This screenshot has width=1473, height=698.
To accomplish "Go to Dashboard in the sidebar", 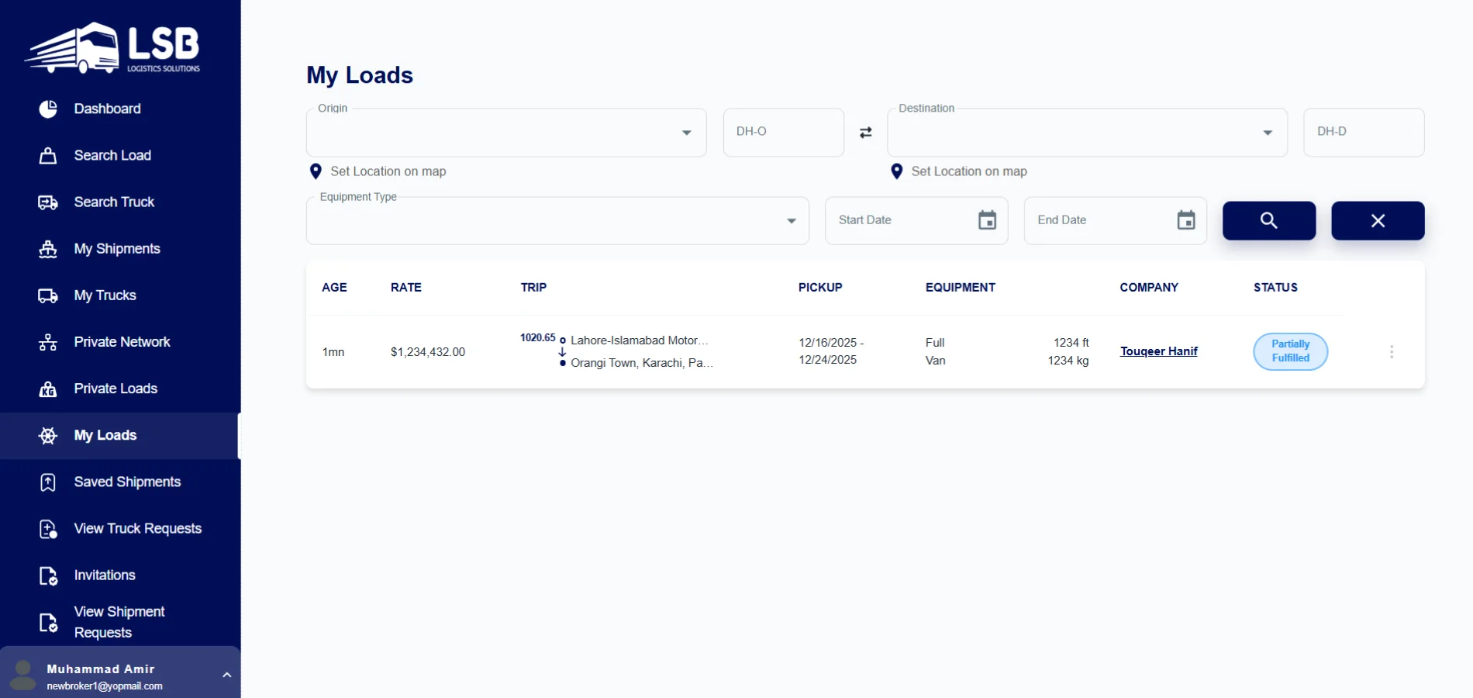I will click(x=107, y=109).
